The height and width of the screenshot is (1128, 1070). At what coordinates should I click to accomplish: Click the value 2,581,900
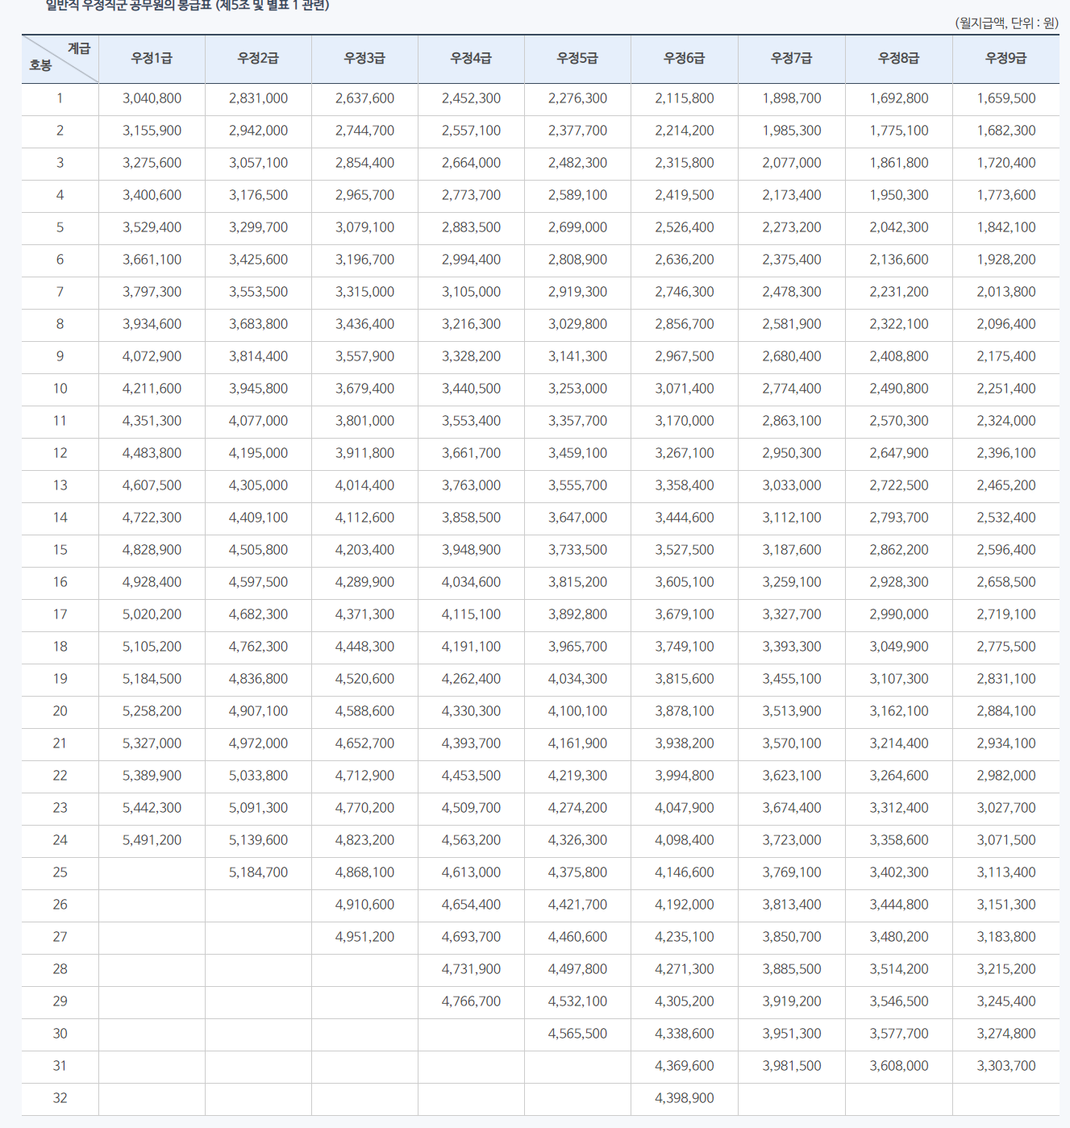pos(792,324)
